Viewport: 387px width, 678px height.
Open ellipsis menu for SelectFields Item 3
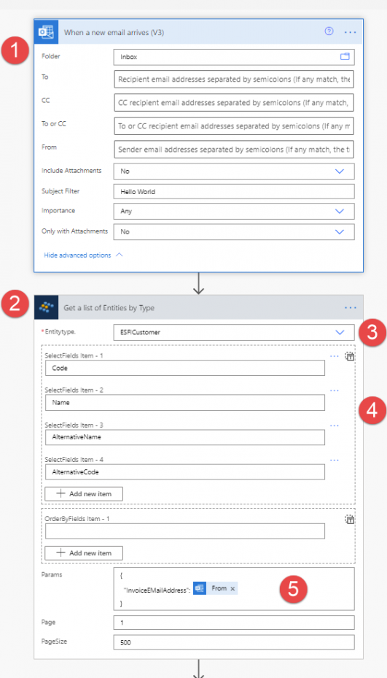tap(335, 425)
